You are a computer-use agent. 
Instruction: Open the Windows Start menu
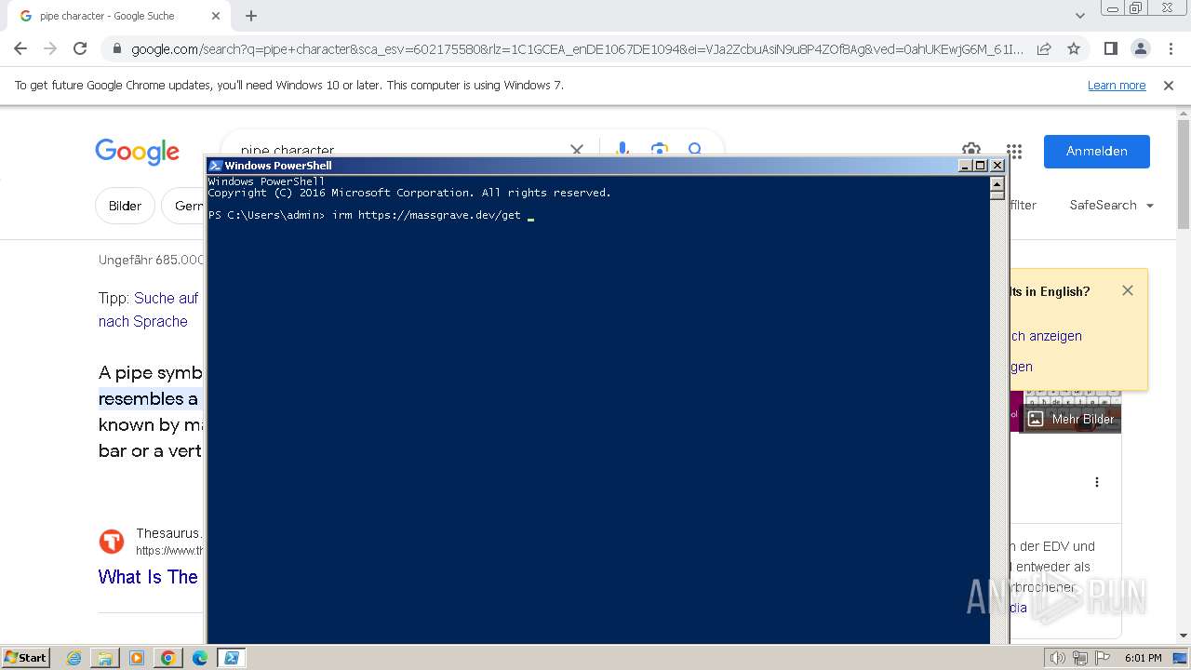pos(26,658)
